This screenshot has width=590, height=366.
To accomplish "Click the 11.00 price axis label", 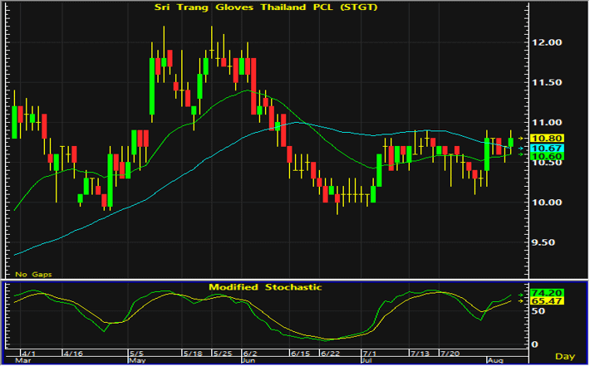I will tap(547, 122).
